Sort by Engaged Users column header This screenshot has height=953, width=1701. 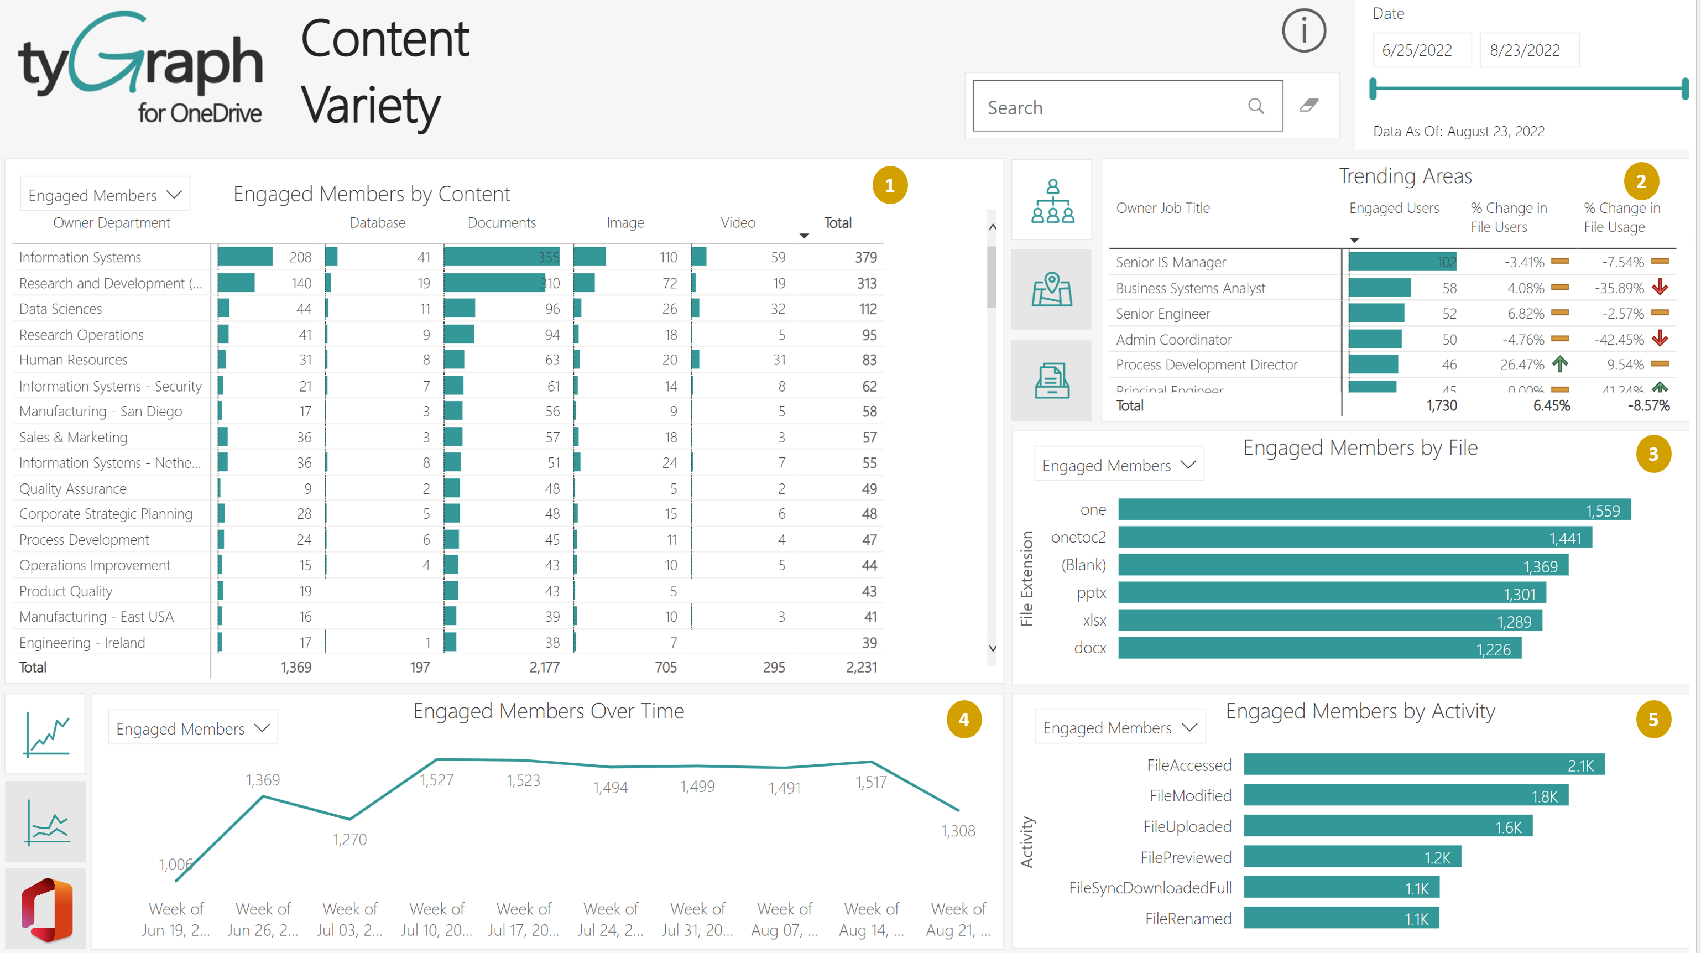(1394, 208)
